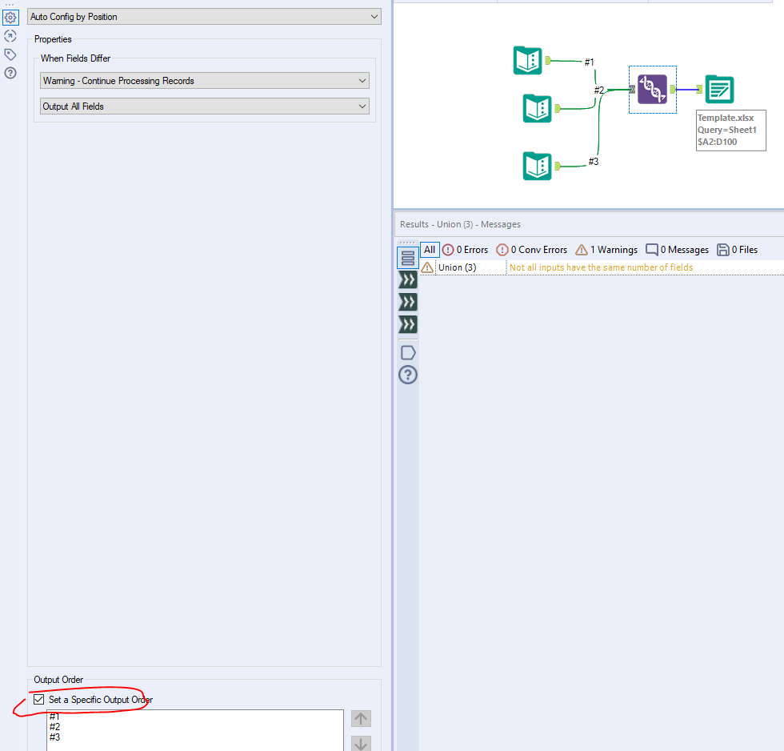Screen dimensions: 784x751
Task: Open the Configuration gear icon
Action: click(x=10, y=18)
